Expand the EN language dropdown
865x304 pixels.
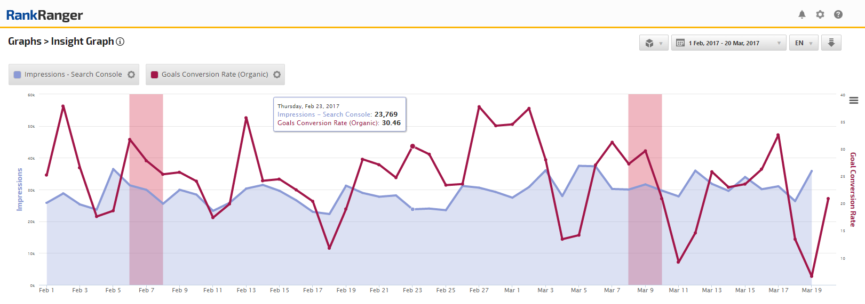(x=803, y=43)
